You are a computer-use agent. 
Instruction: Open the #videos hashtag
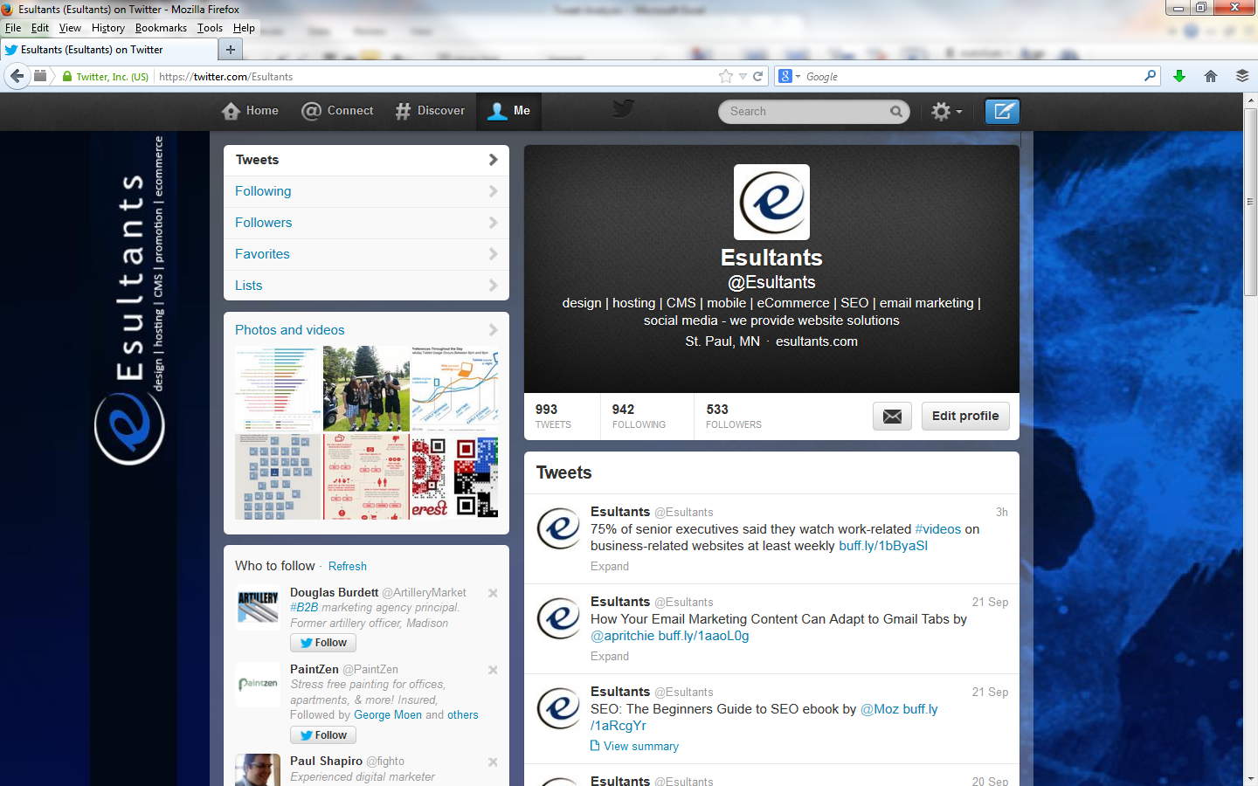[x=937, y=529]
